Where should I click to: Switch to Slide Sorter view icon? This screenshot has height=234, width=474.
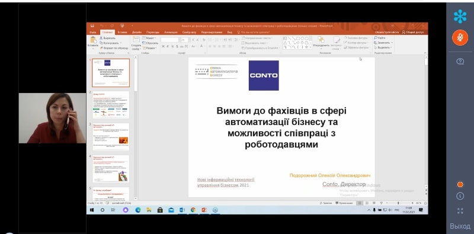(x=367, y=203)
